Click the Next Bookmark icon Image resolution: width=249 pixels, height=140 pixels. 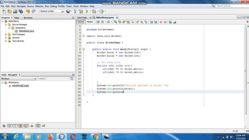[142, 22]
